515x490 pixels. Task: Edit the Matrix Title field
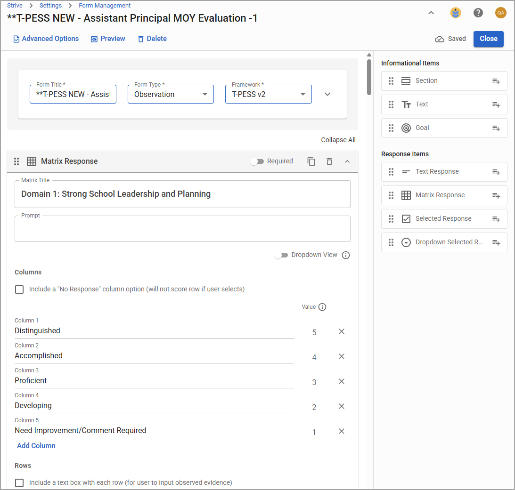point(182,194)
